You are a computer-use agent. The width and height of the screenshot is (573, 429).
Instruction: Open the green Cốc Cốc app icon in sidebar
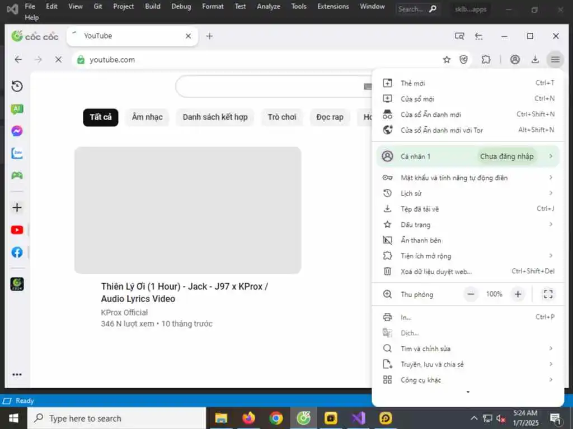[x=17, y=284]
